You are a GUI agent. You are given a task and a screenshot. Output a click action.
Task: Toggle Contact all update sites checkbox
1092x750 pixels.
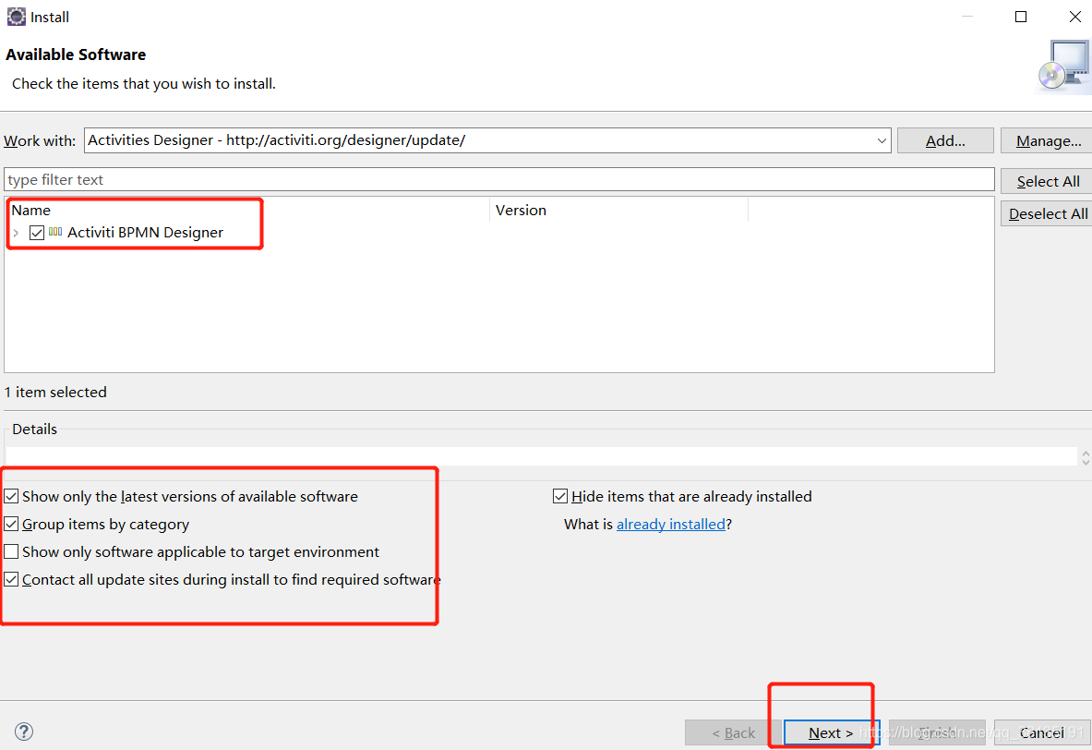(x=11, y=580)
